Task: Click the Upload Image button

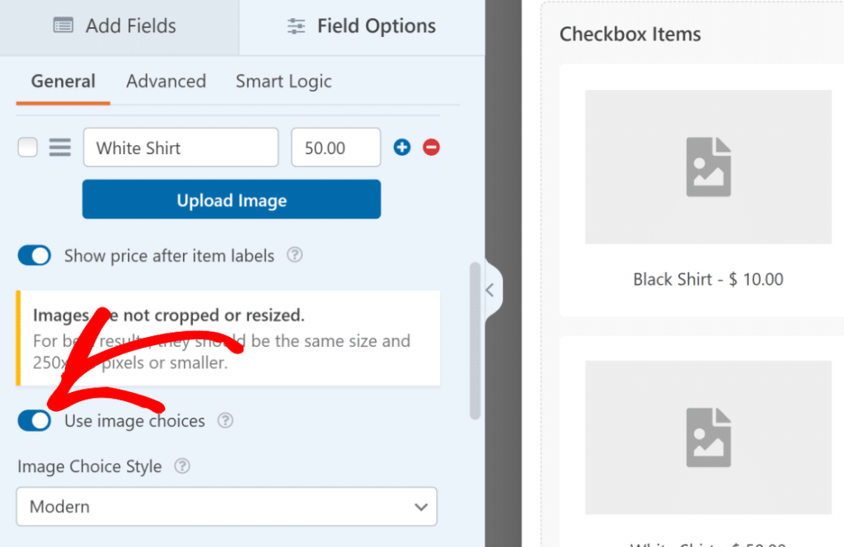Action: pyautogui.click(x=231, y=199)
